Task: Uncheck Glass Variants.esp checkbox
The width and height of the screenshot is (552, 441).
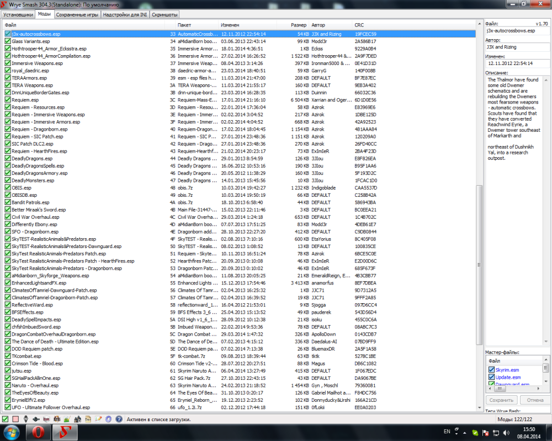Action: [x=8, y=41]
